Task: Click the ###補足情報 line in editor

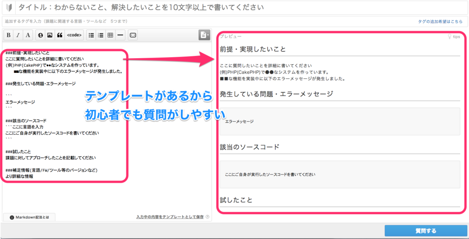Action: (52, 170)
